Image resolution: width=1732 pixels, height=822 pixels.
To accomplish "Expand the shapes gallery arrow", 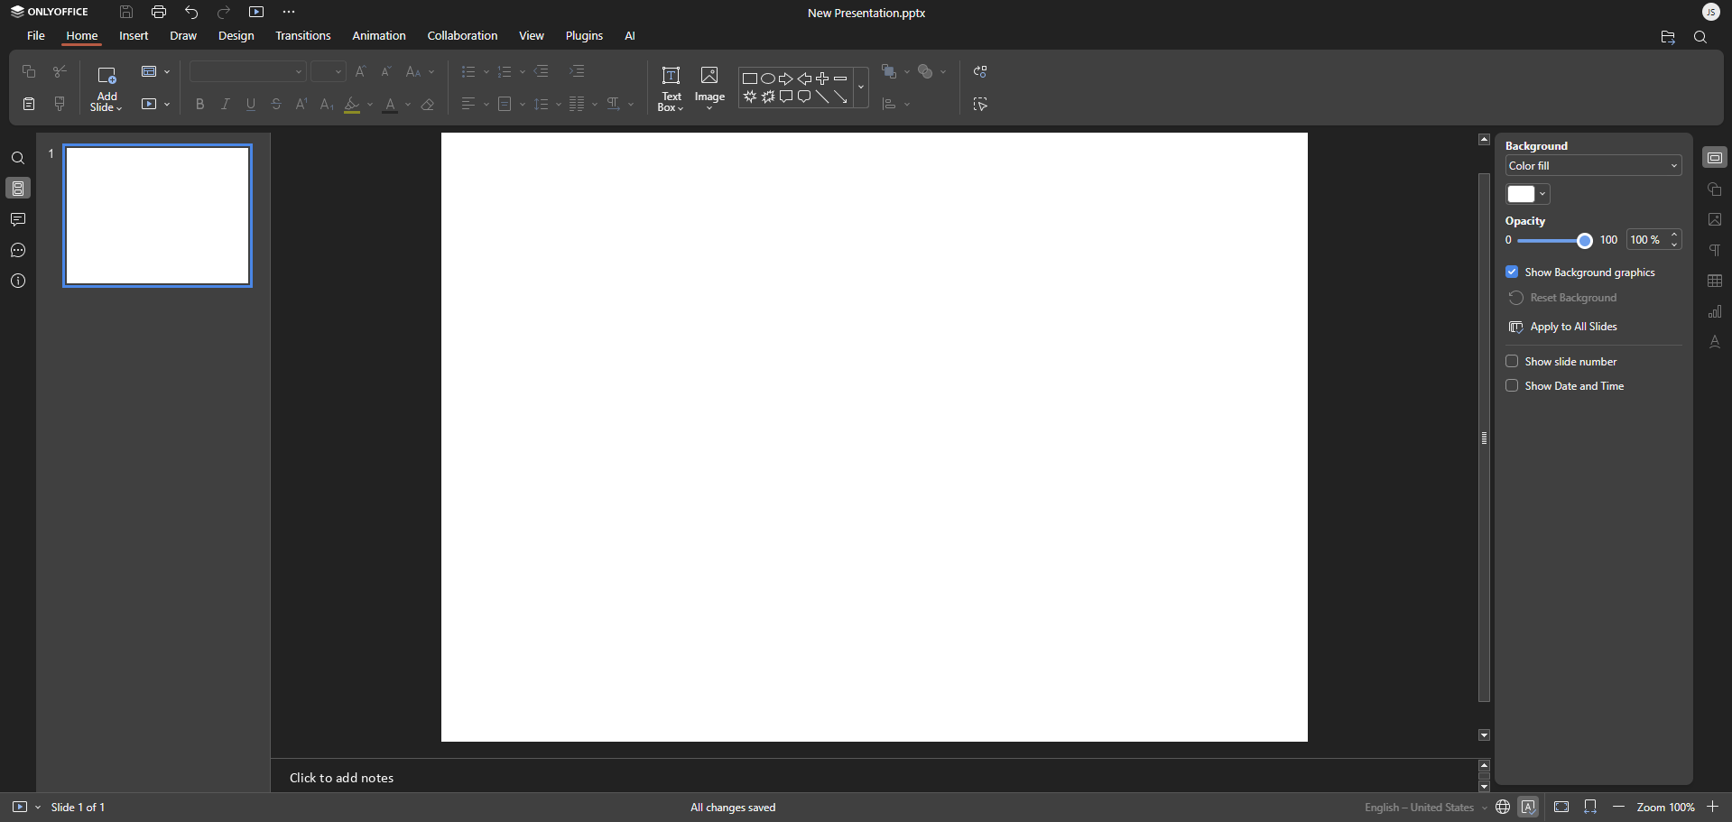I will [x=861, y=88].
